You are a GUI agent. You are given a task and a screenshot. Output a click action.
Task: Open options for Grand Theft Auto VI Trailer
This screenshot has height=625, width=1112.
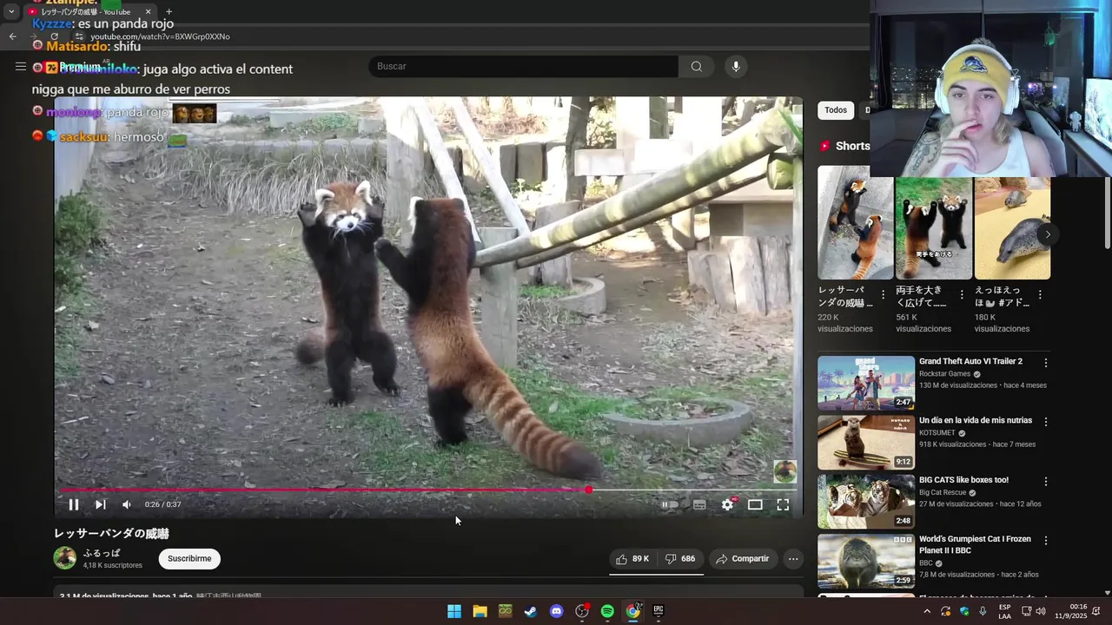coord(1046,363)
